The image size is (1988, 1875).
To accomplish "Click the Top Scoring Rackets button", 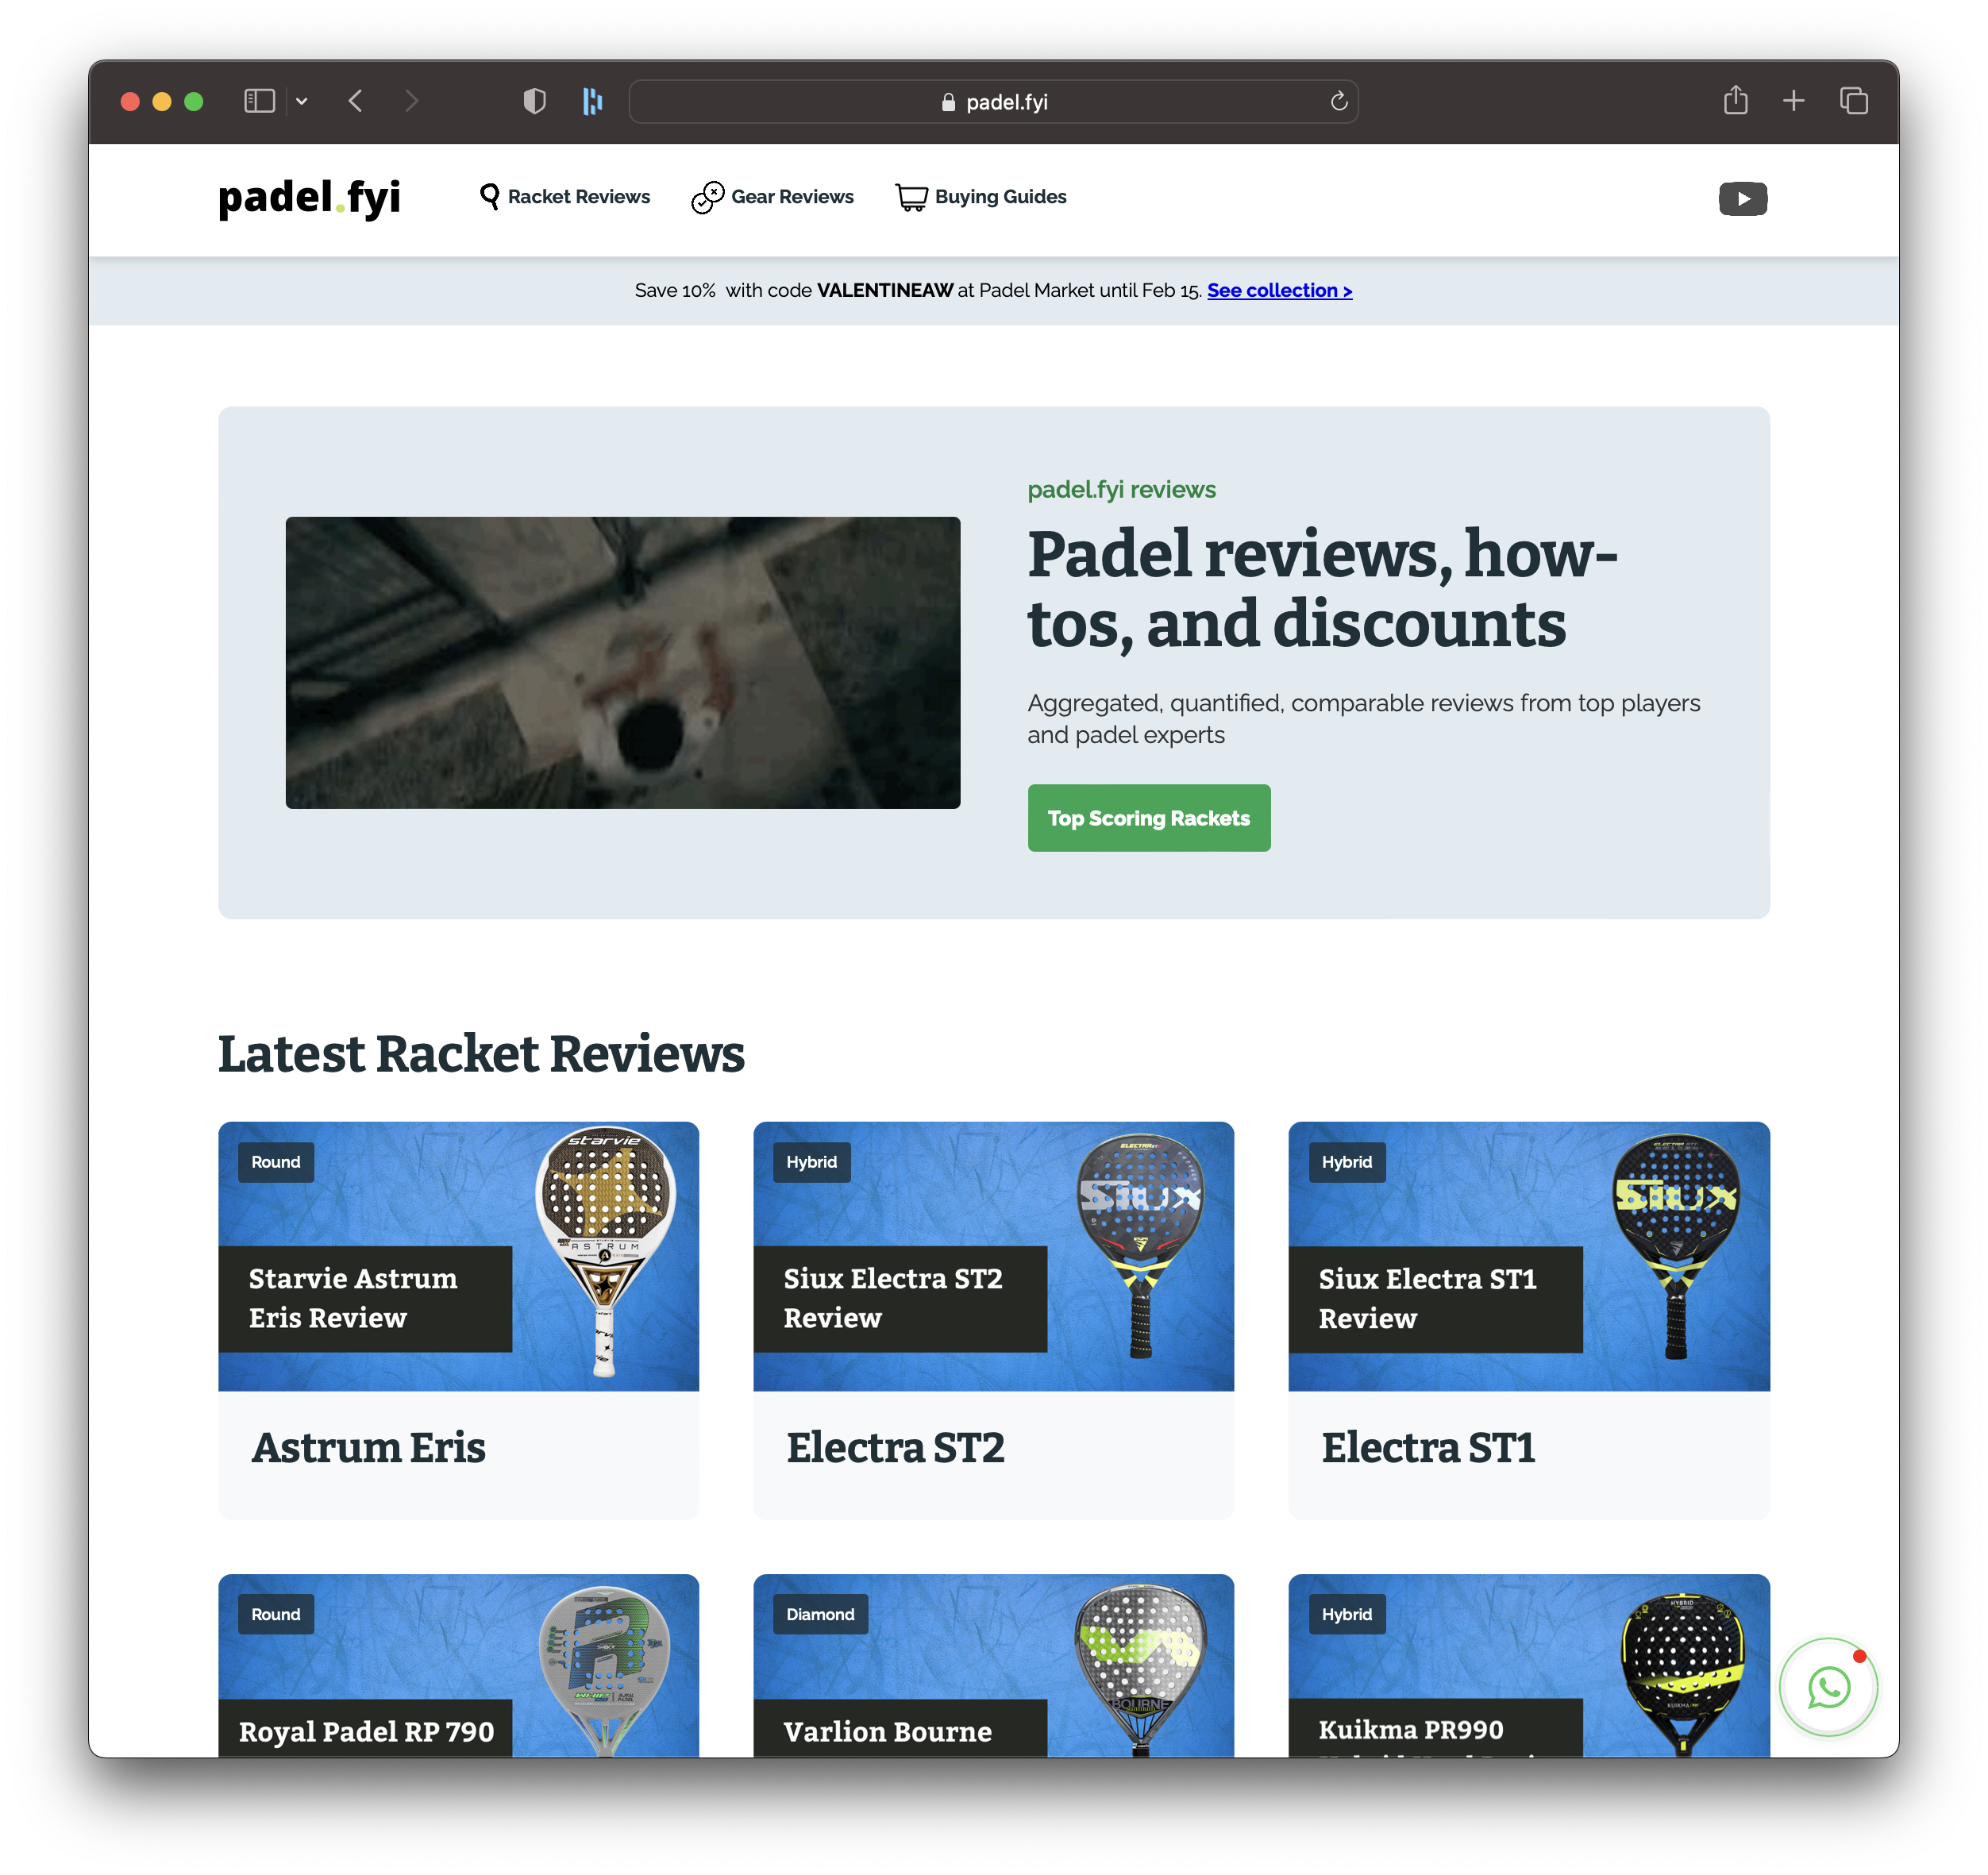I will (x=1149, y=818).
